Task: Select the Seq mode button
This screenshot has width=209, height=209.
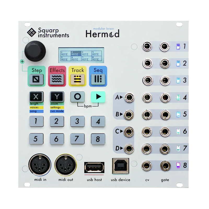Action: 98,79
